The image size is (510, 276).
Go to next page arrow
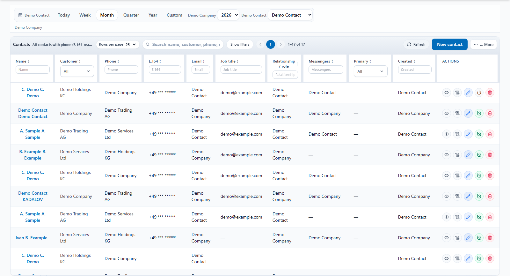281,44
